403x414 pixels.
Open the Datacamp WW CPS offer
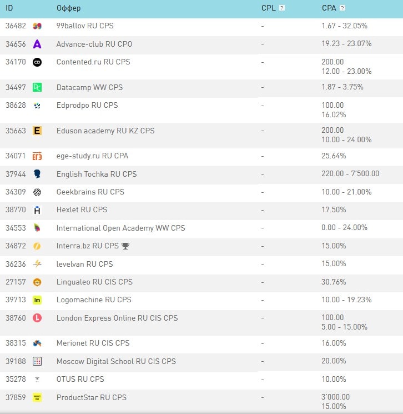coord(89,87)
